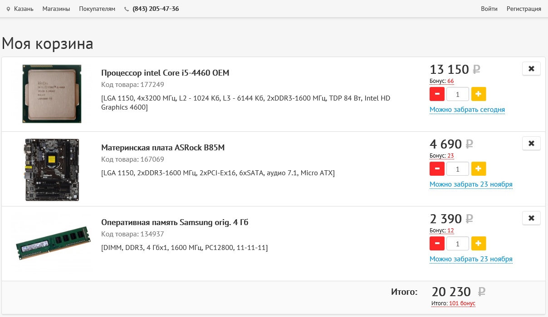Remove ASRock B85M motherboard from cart
The width and height of the screenshot is (548, 317).
(x=531, y=144)
